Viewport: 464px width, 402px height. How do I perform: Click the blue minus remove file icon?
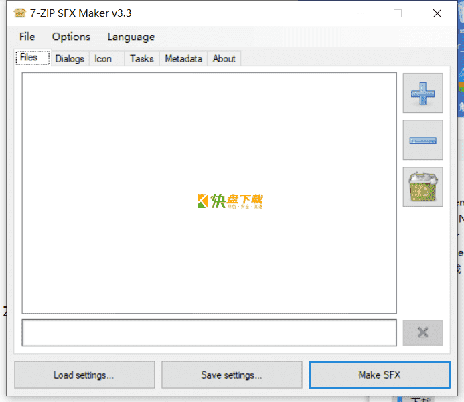click(422, 140)
